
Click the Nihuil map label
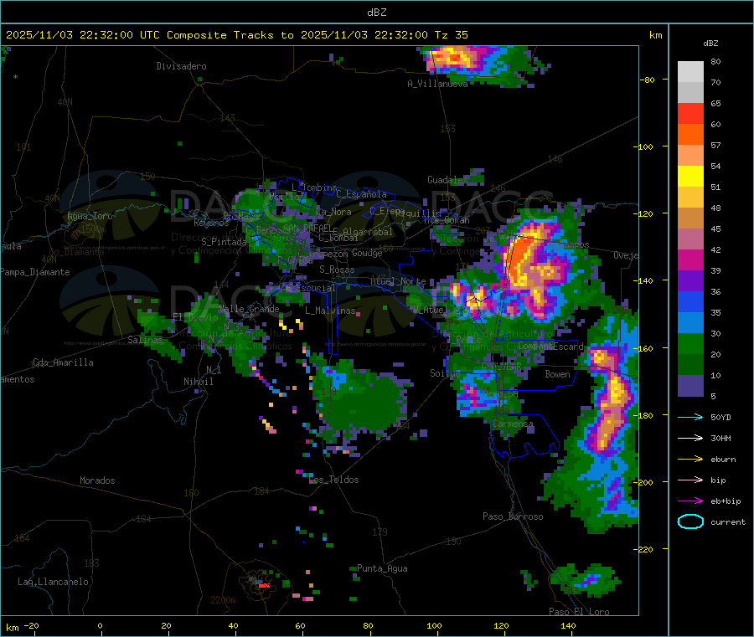click(x=199, y=382)
